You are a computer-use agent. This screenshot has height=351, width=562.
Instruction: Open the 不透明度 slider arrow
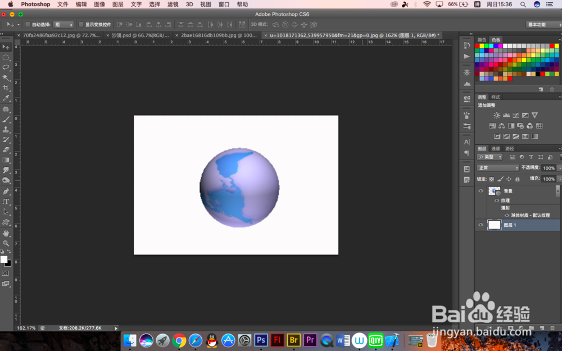tap(560, 168)
